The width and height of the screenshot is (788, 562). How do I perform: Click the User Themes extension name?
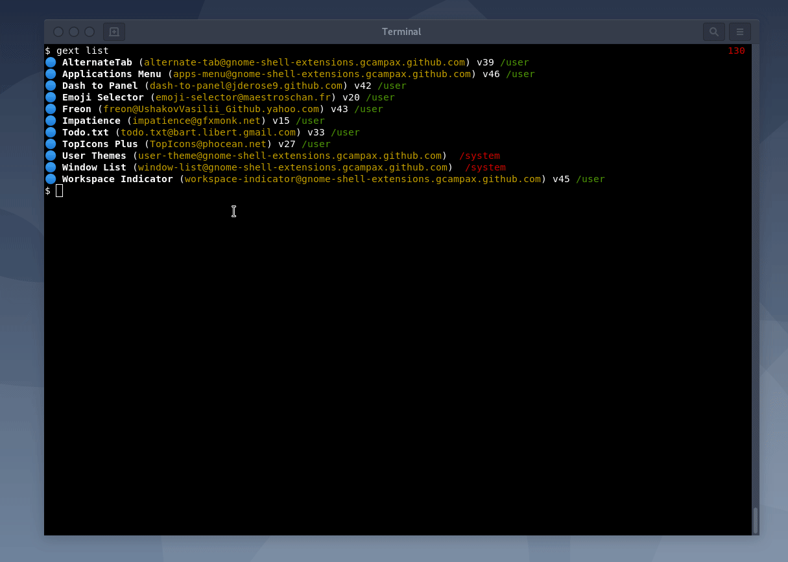tap(94, 156)
